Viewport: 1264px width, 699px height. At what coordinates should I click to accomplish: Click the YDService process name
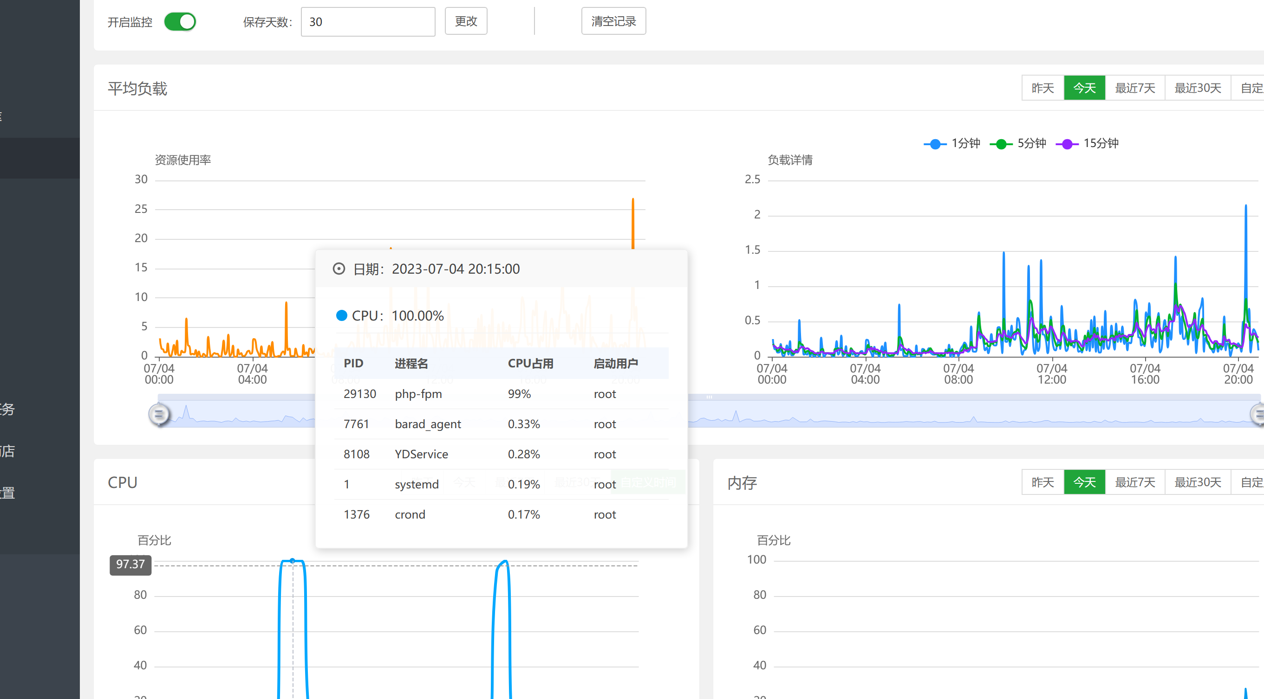422,454
